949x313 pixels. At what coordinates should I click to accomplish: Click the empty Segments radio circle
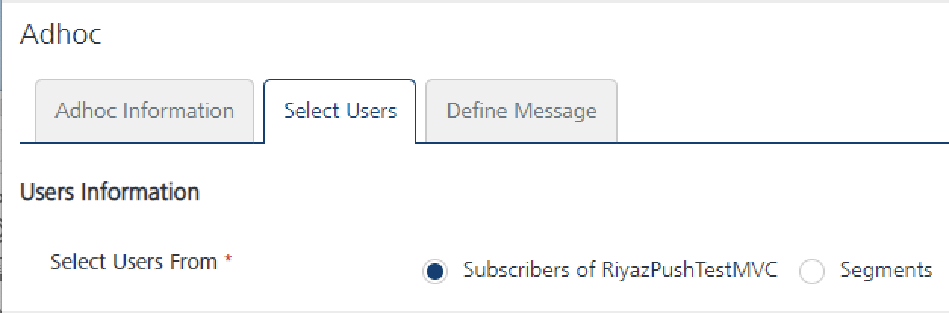point(811,271)
